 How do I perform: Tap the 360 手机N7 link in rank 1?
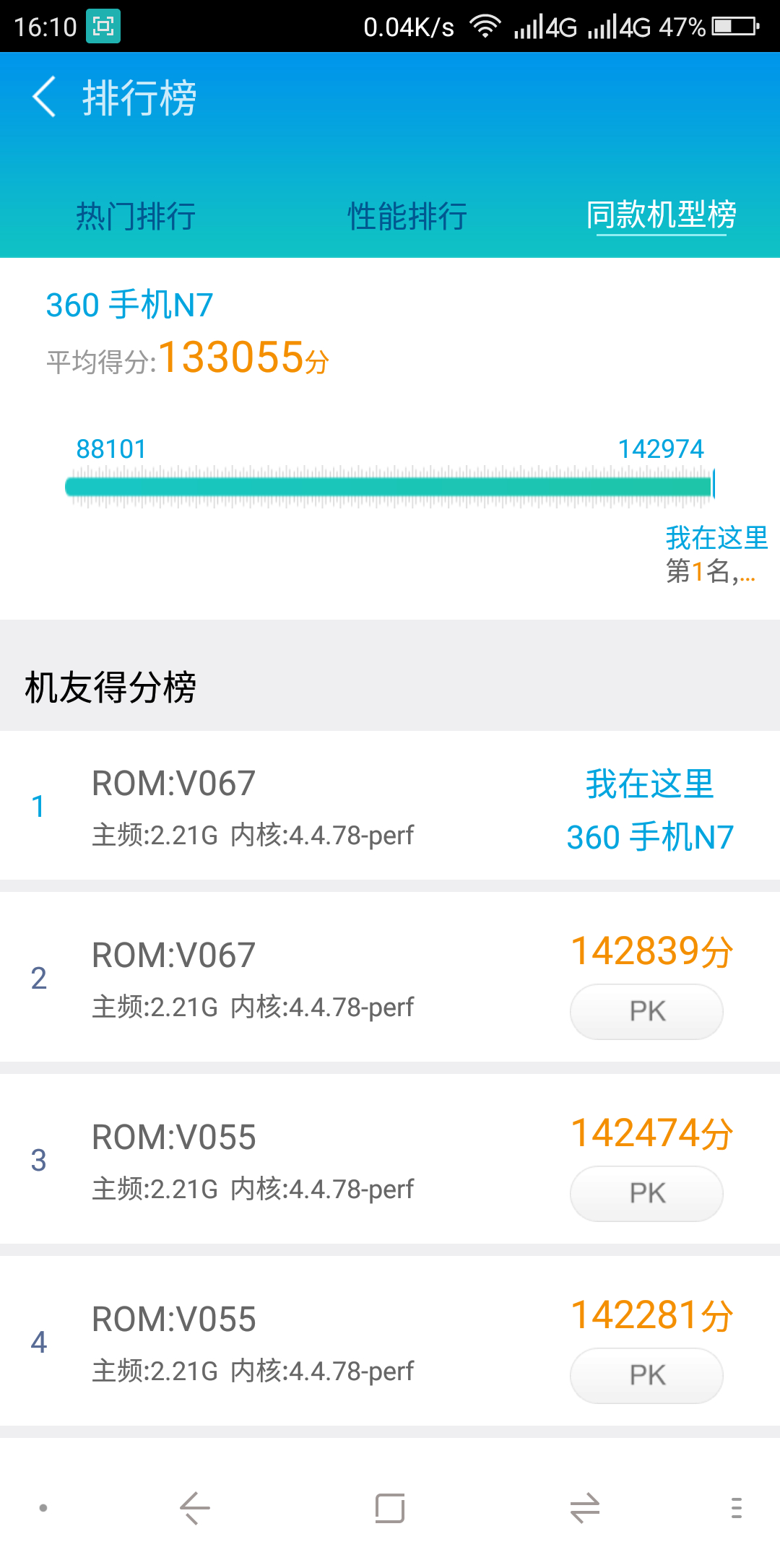[x=650, y=838]
